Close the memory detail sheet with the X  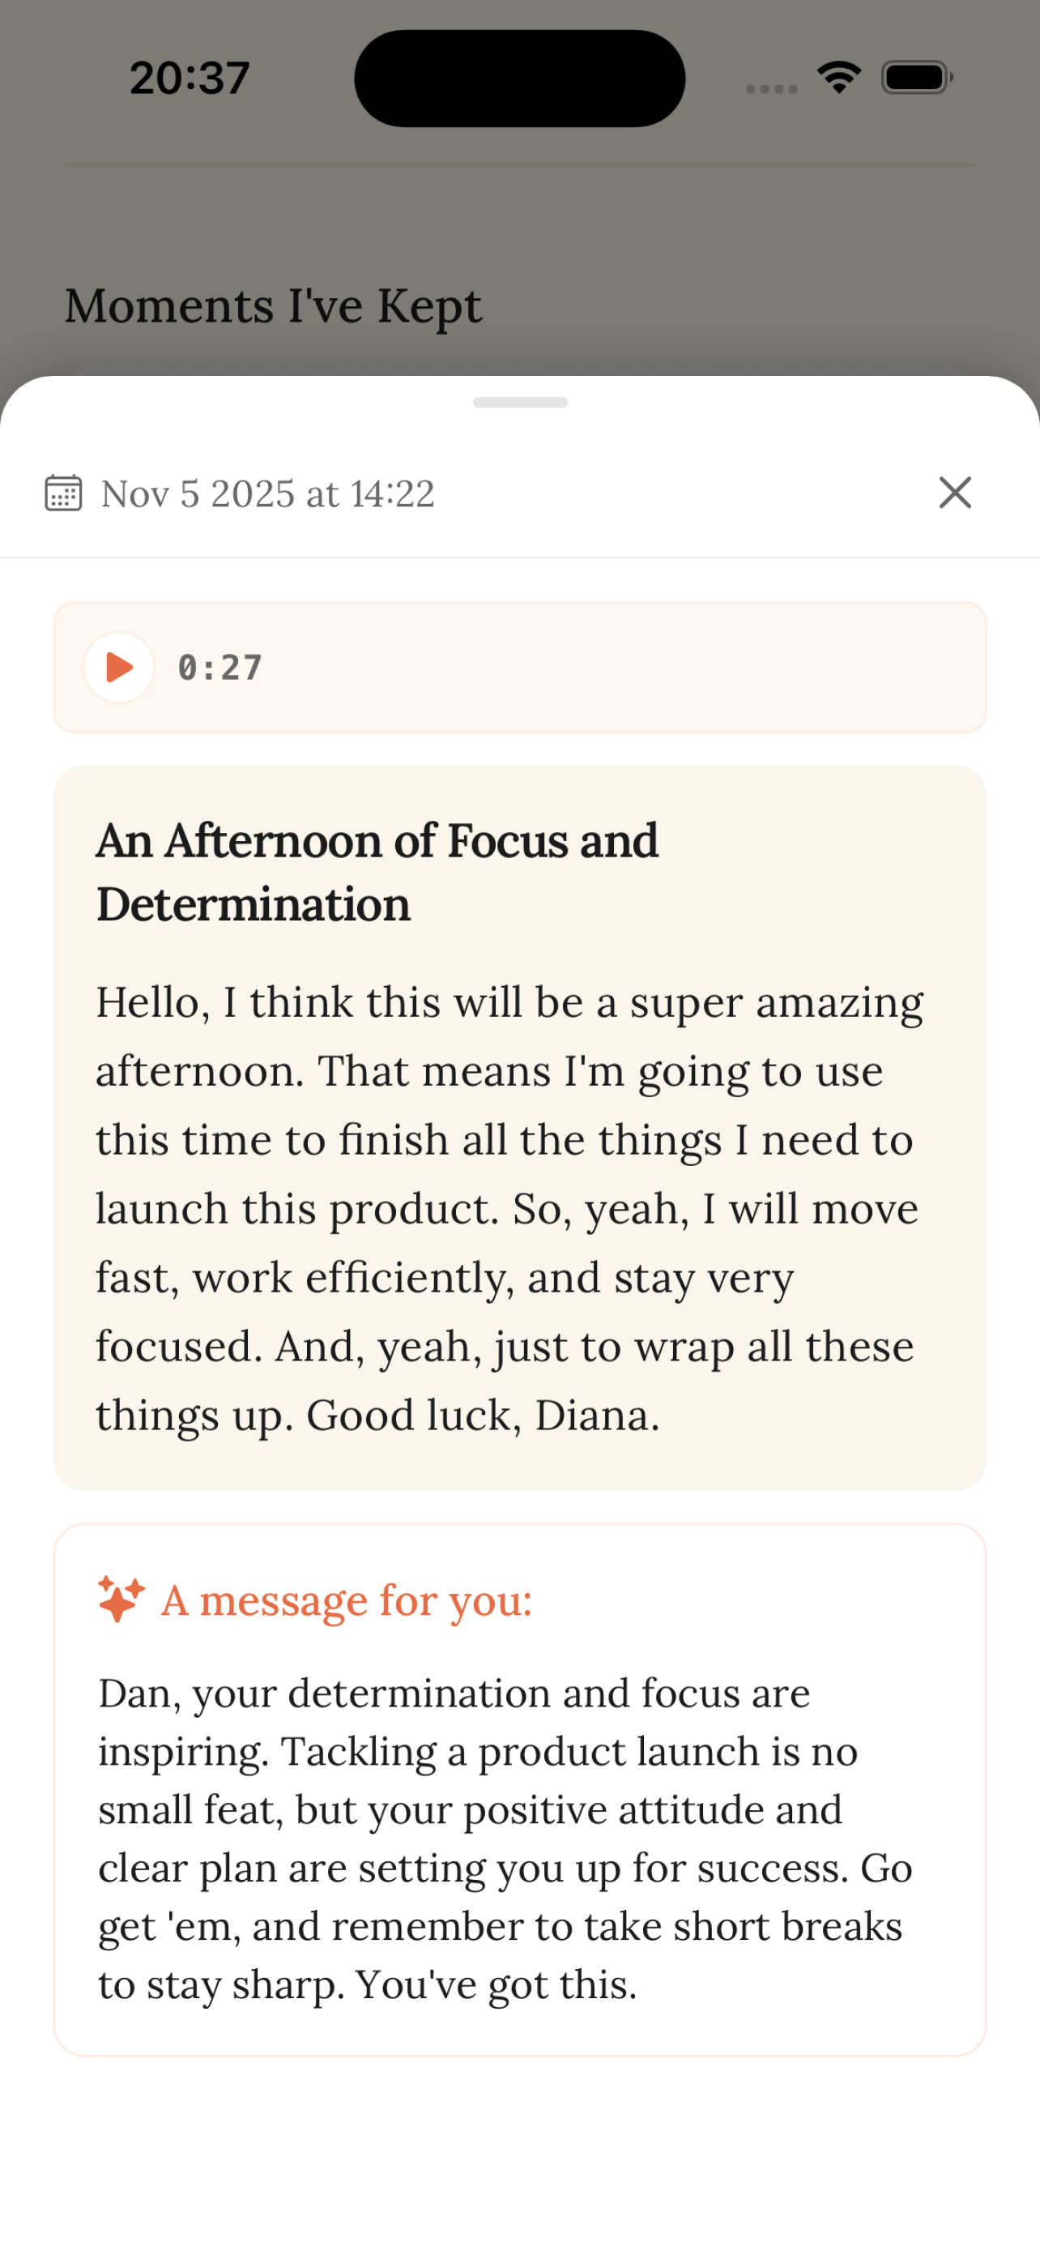954,492
